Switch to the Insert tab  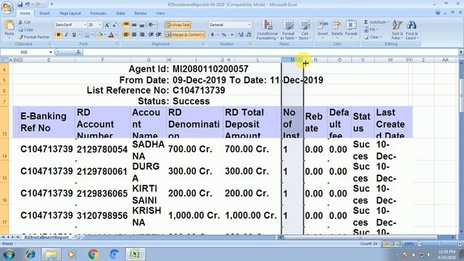45,13
